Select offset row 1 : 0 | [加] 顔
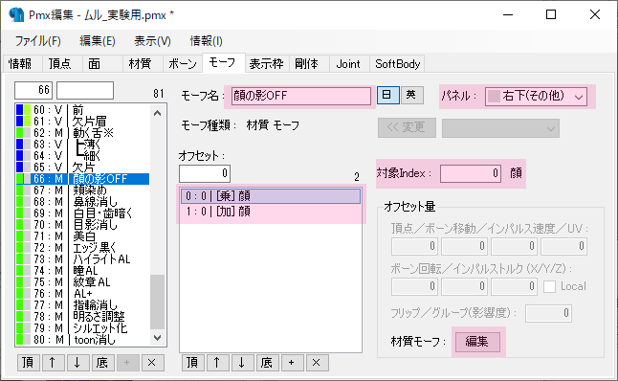Image resolution: width=618 pixels, height=381 pixels. tap(271, 212)
